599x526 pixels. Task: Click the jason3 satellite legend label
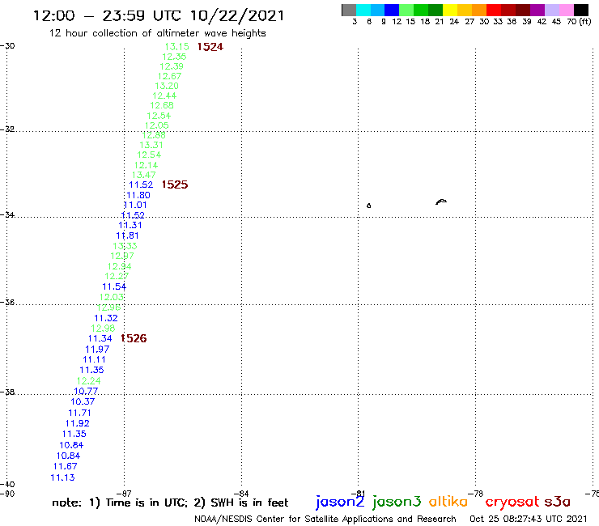(x=397, y=502)
